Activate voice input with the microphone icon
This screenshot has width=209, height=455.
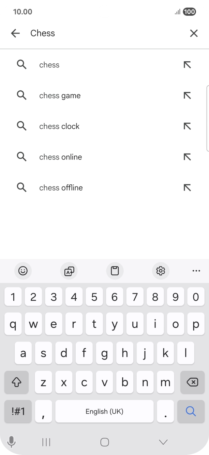pos(12,442)
